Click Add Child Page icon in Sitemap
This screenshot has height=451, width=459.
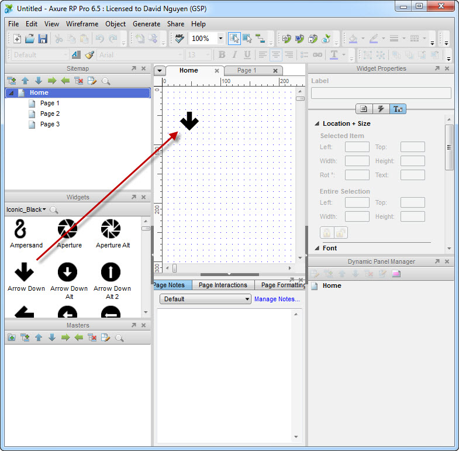click(x=12, y=81)
